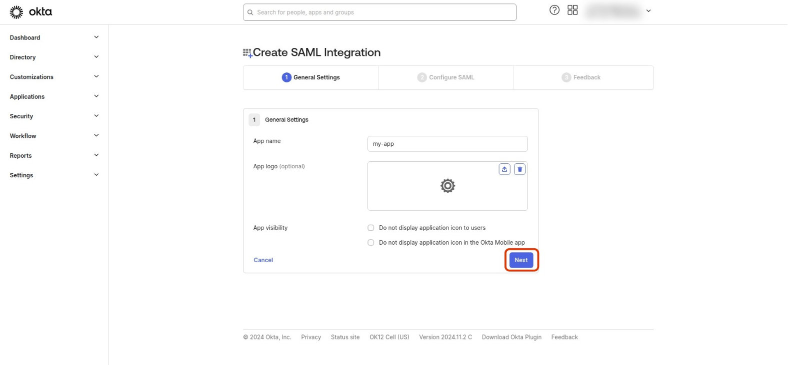
Task: Click the Okta logo
Action: coord(31,12)
